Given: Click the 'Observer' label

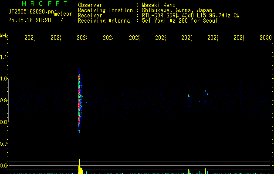Looking at the screenshot, I should (x=90, y=5).
